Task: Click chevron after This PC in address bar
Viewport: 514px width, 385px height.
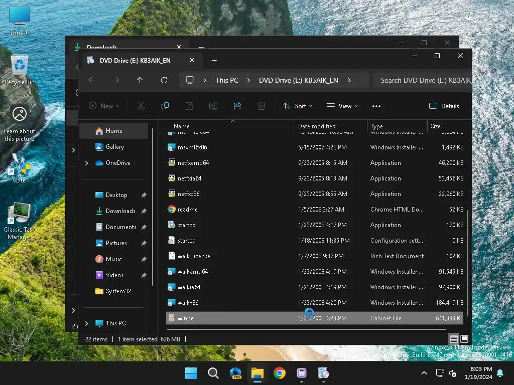Action: (x=248, y=80)
